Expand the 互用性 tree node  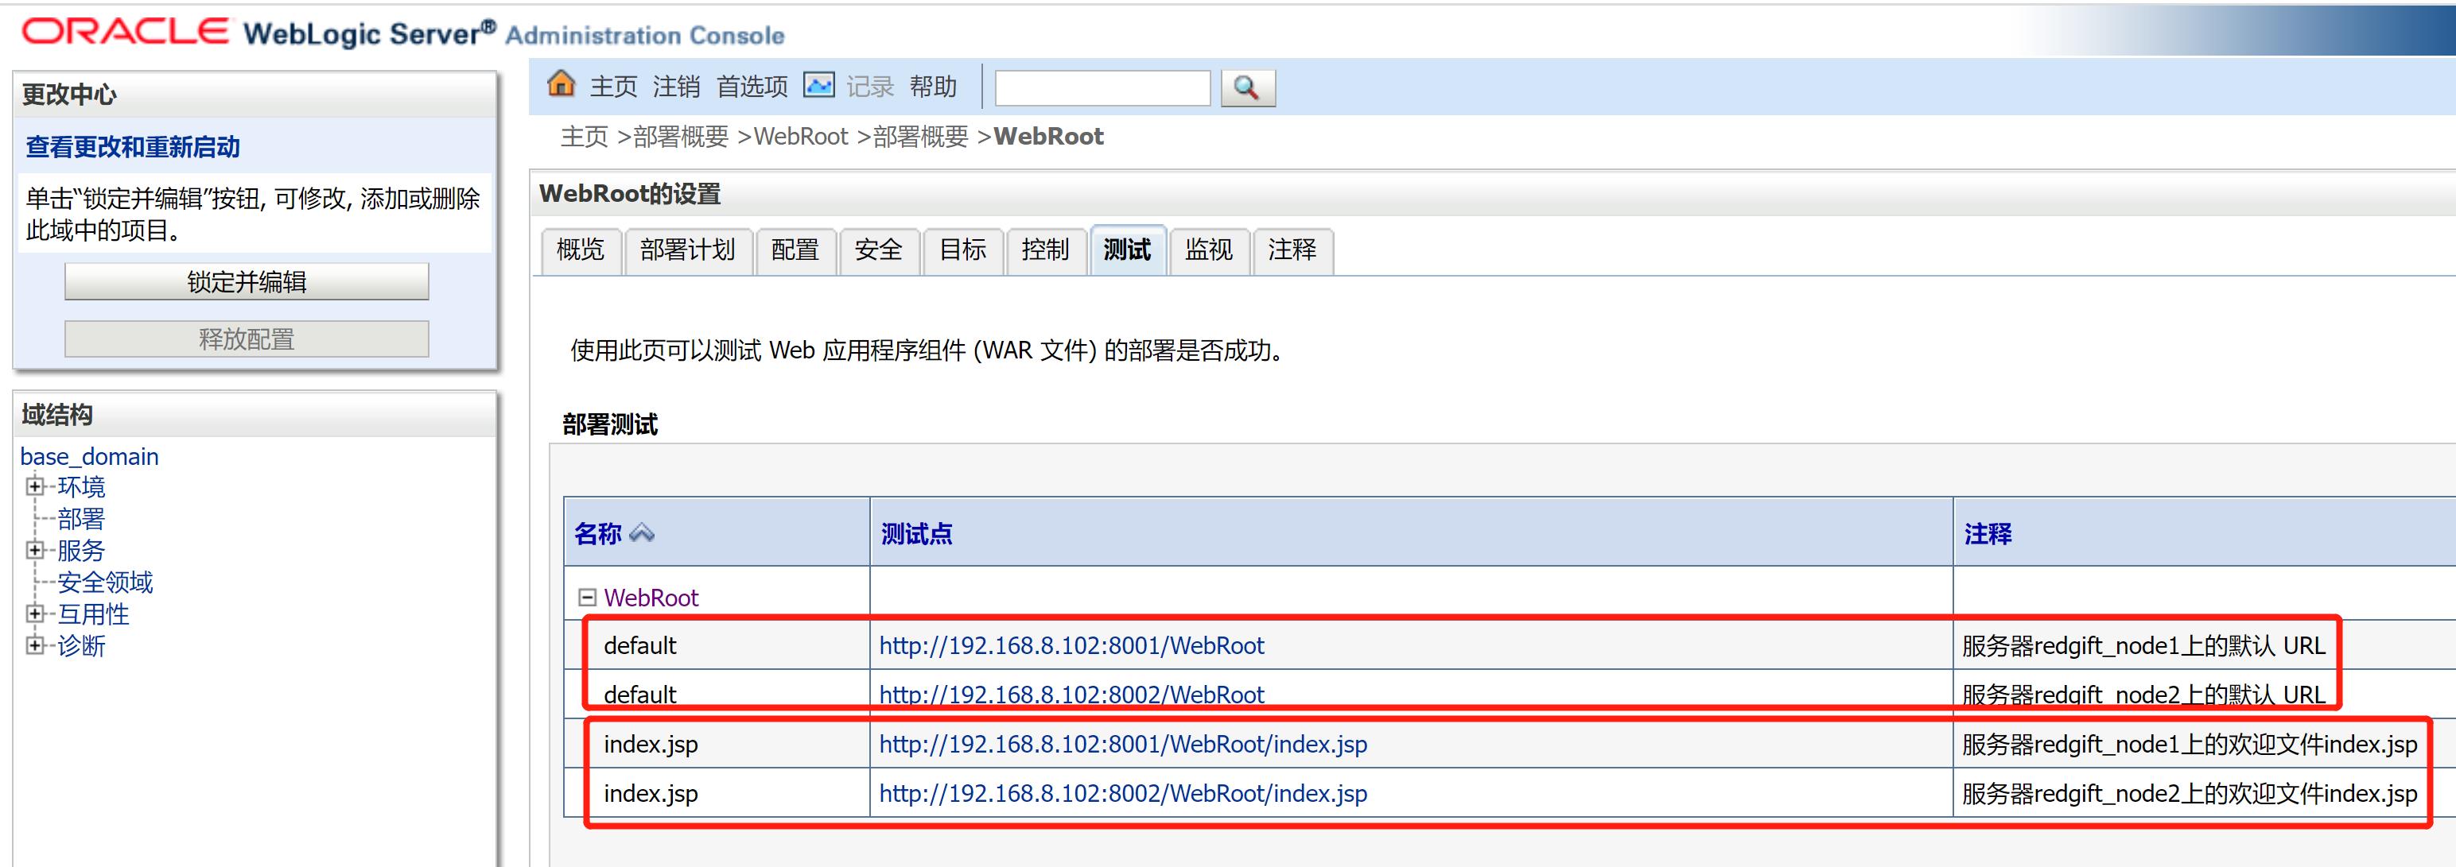point(35,613)
